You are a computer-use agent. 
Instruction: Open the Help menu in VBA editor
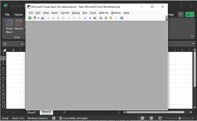click(x=126, y=13)
